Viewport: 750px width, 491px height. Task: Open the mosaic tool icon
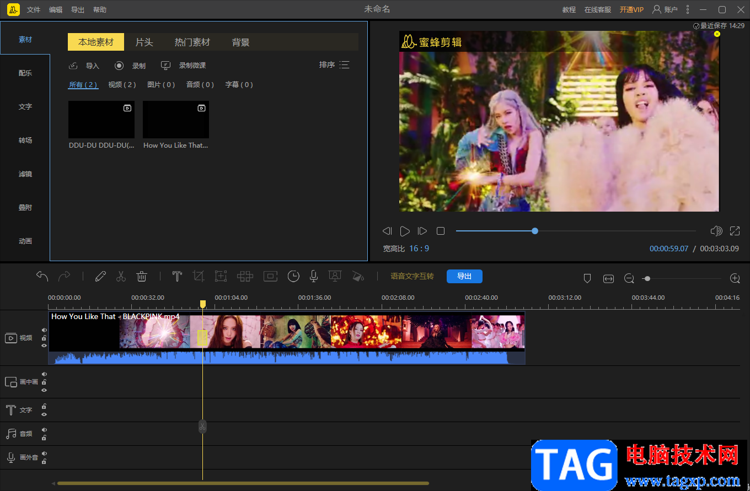(x=245, y=276)
